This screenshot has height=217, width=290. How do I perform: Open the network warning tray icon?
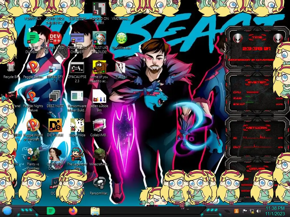[x=252, y=211]
